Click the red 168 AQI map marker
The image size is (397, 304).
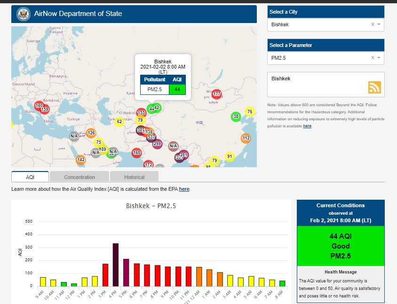click(137, 153)
